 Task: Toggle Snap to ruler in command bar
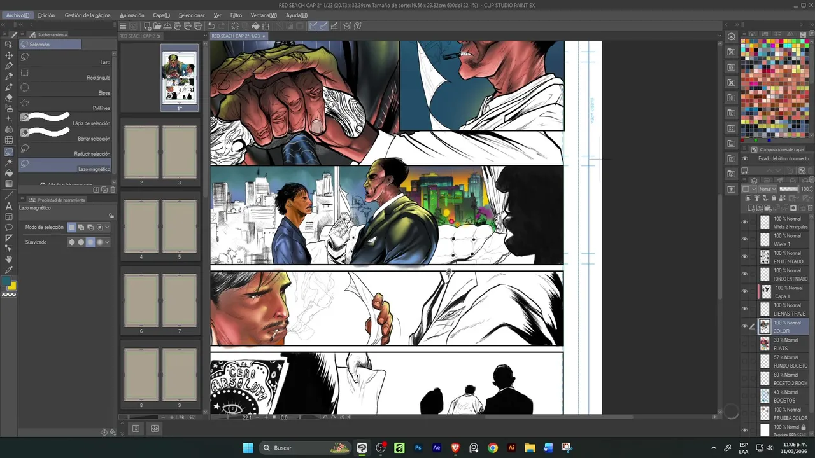click(x=313, y=26)
